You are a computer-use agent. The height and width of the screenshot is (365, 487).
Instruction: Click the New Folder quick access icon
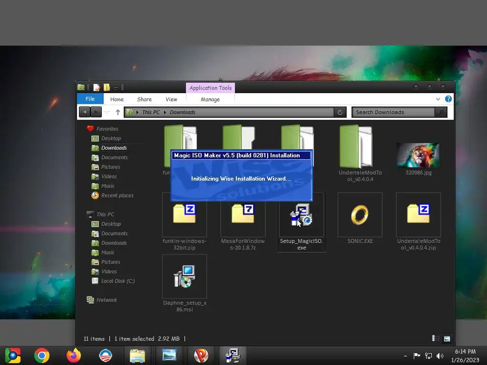pos(107,88)
